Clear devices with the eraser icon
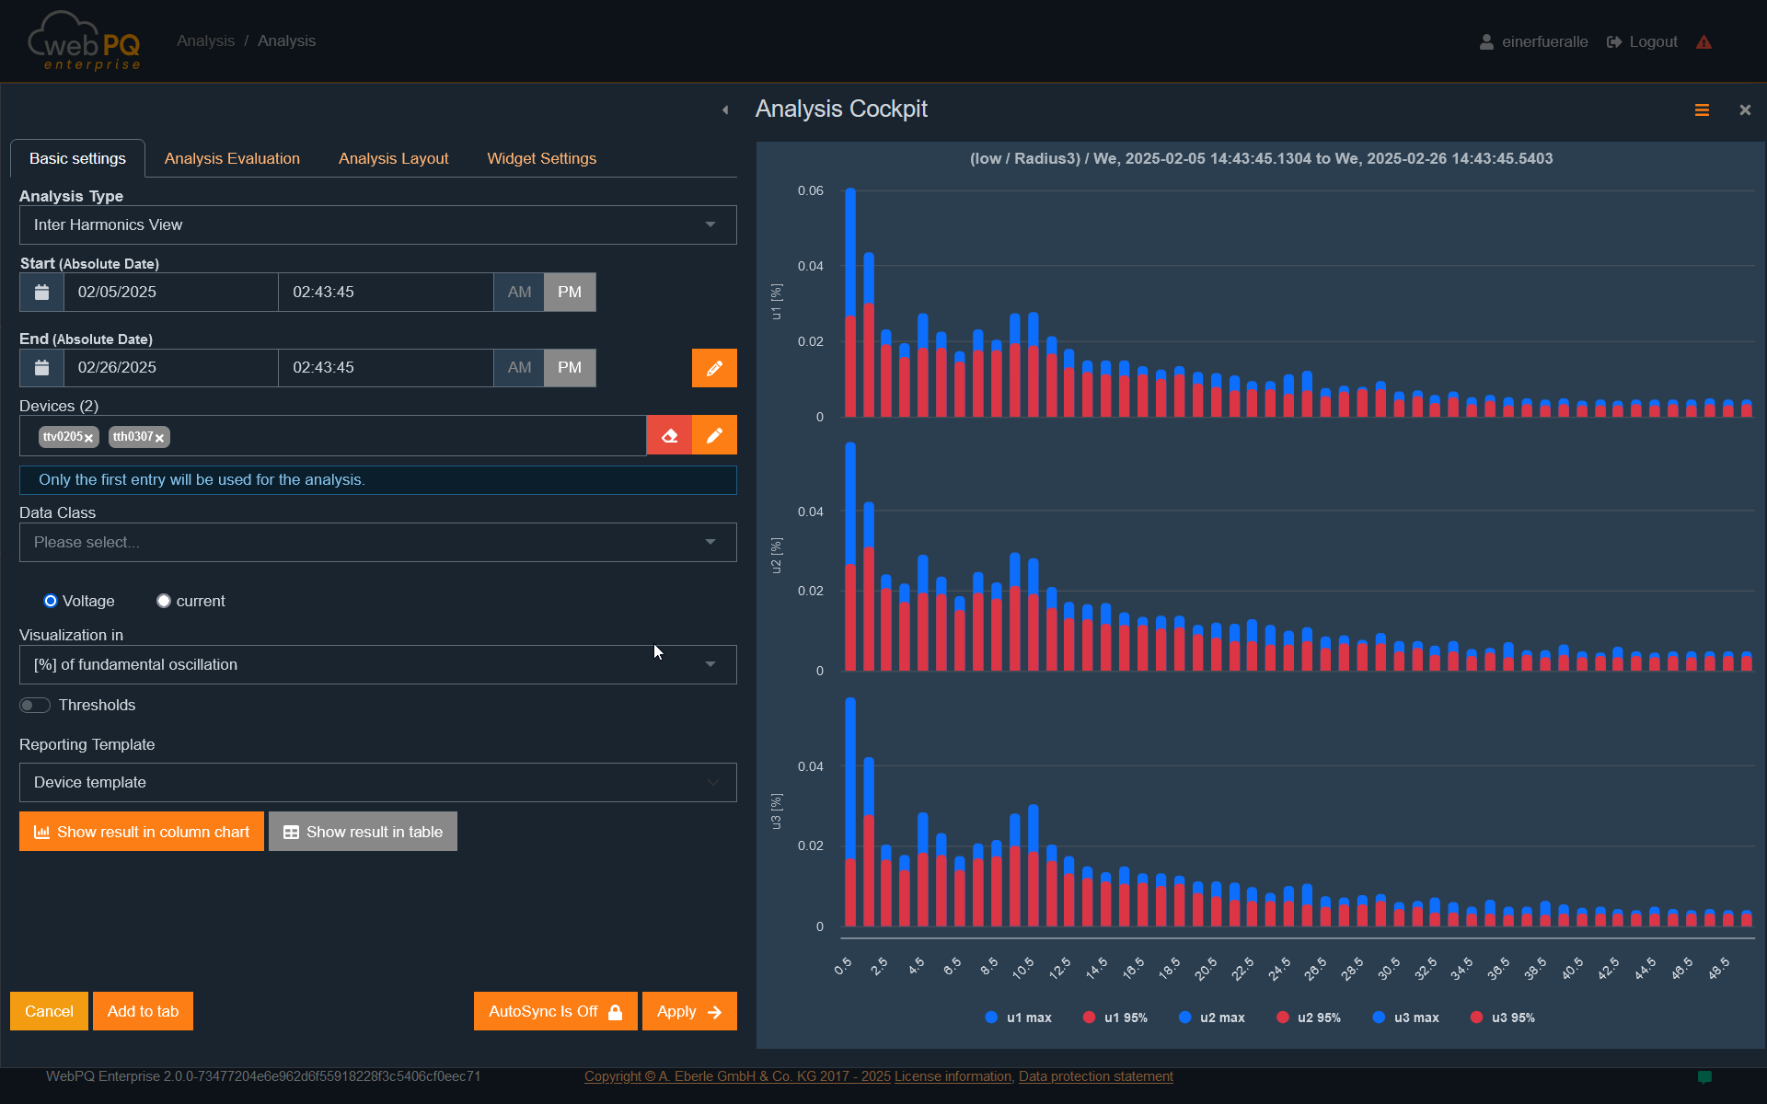 coord(669,435)
